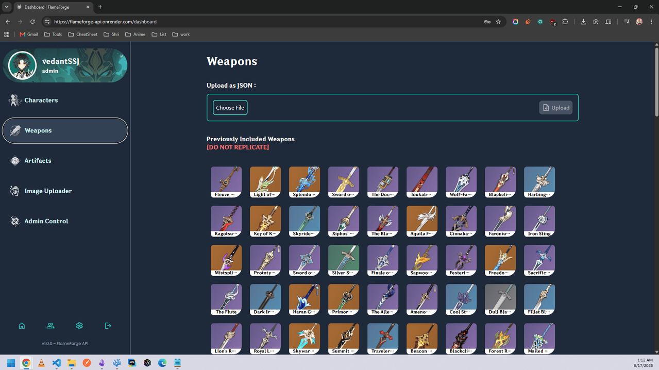659x370 pixels.
Task: Click the Toukab weapon card
Action: (x=422, y=182)
